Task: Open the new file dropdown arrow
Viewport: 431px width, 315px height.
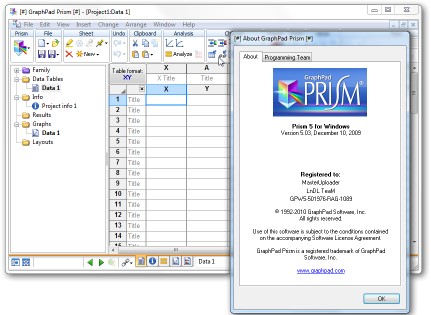Action: click(47, 43)
